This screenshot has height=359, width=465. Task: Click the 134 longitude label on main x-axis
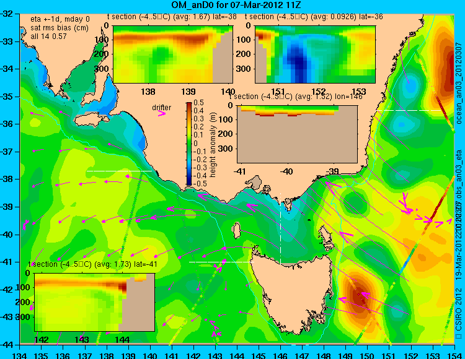20,355
